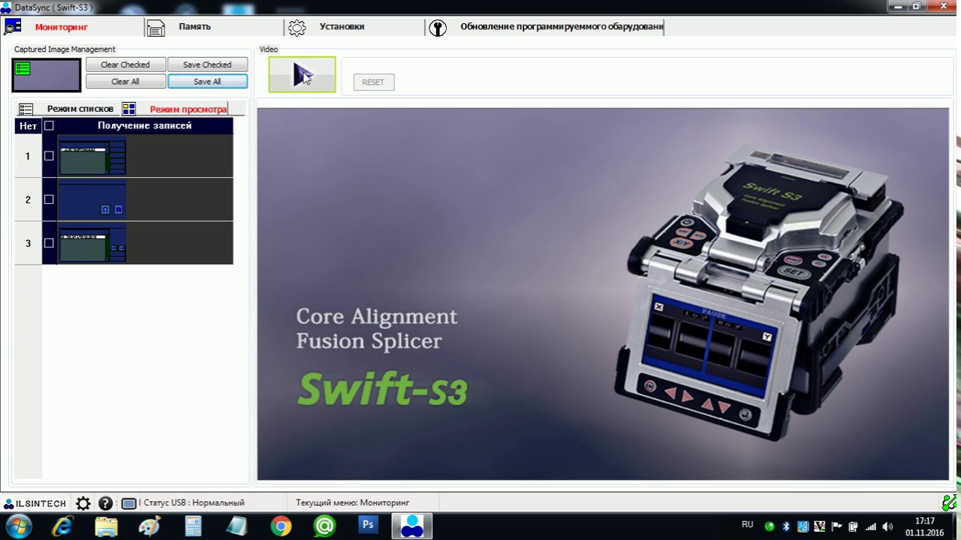The width and height of the screenshot is (961, 540).
Task: Start video with the play arrow button
Action: (x=303, y=74)
